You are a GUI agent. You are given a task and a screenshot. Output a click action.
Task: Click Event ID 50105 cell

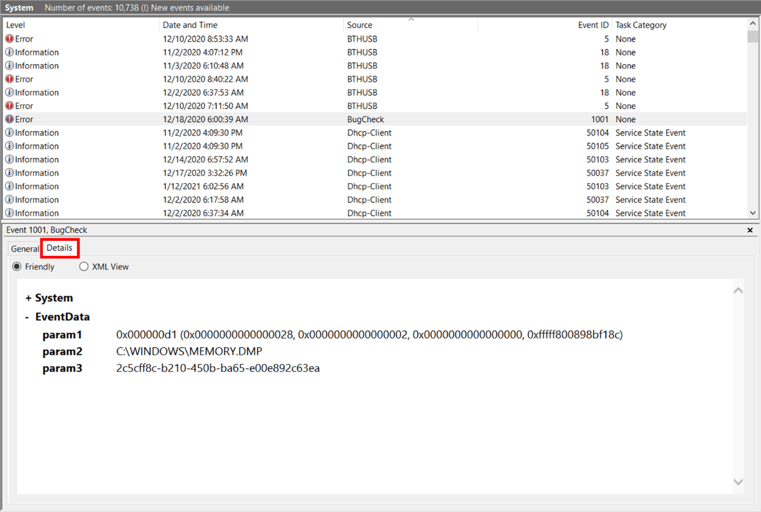point(598,146)
